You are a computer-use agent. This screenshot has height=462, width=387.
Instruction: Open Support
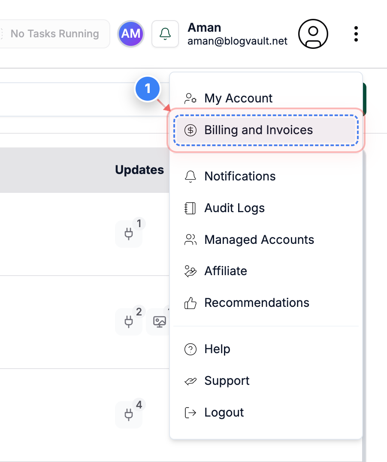click(227, 381)
